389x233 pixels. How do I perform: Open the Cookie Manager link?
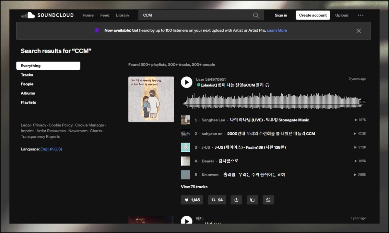click(90, 125)
